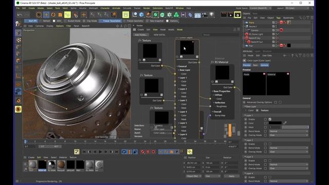Viewport: 329px width, 185px height.
Task: Switch to the General tab in Attributes
Action: [x=264, y=65]
